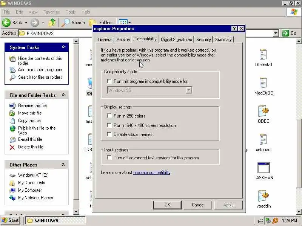Switch to the Version tab
Screen dimensions: 302x226
tap(123, 40)
